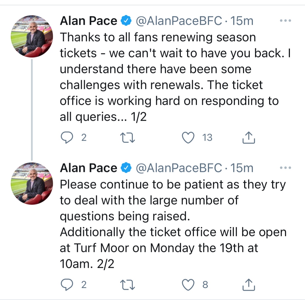Image resolution: width=305 pixels, height=300 pixels.
Task: Click Alan Pace name on second tweet
Action: pos(89,168)
